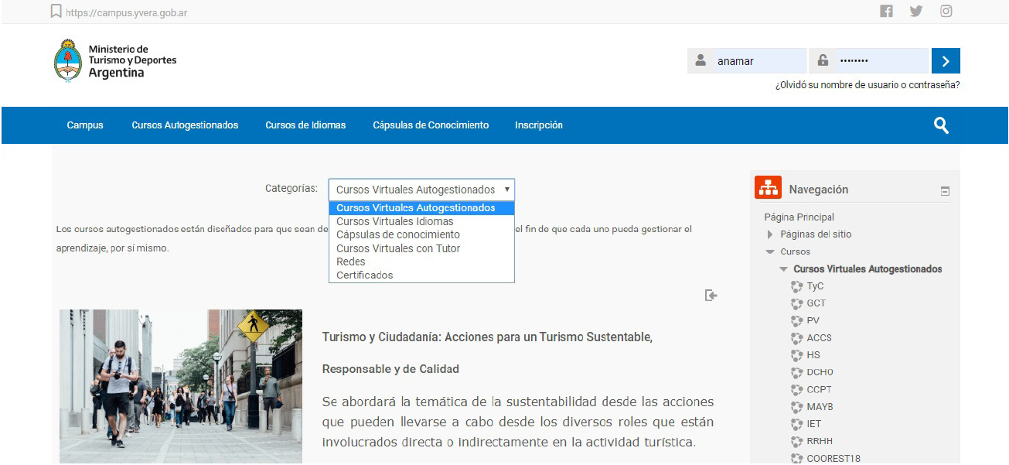Expand the Páginas del sitio tree node

pos(770,234)
